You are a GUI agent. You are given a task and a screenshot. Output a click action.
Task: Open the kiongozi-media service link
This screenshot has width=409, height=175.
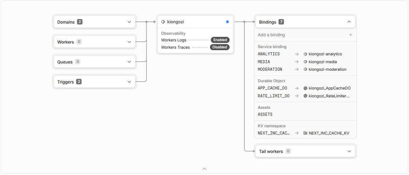click(323, 62)
